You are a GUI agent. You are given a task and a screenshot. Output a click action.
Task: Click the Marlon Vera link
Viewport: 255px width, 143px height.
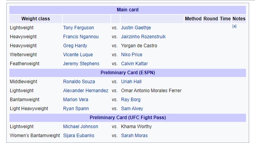pyautogui.click(x=76, y=100)
